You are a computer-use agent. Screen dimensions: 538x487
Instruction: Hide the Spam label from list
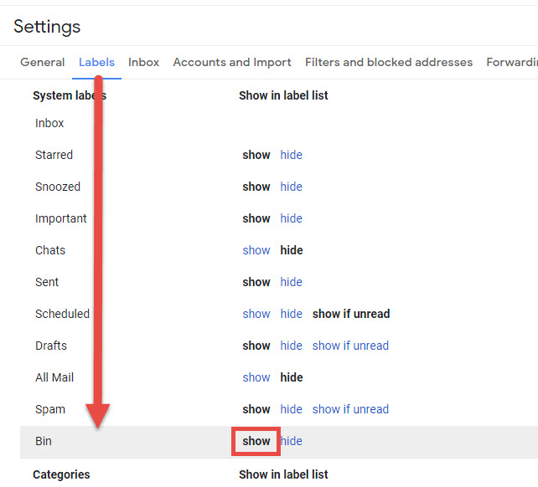click(291, 409)
